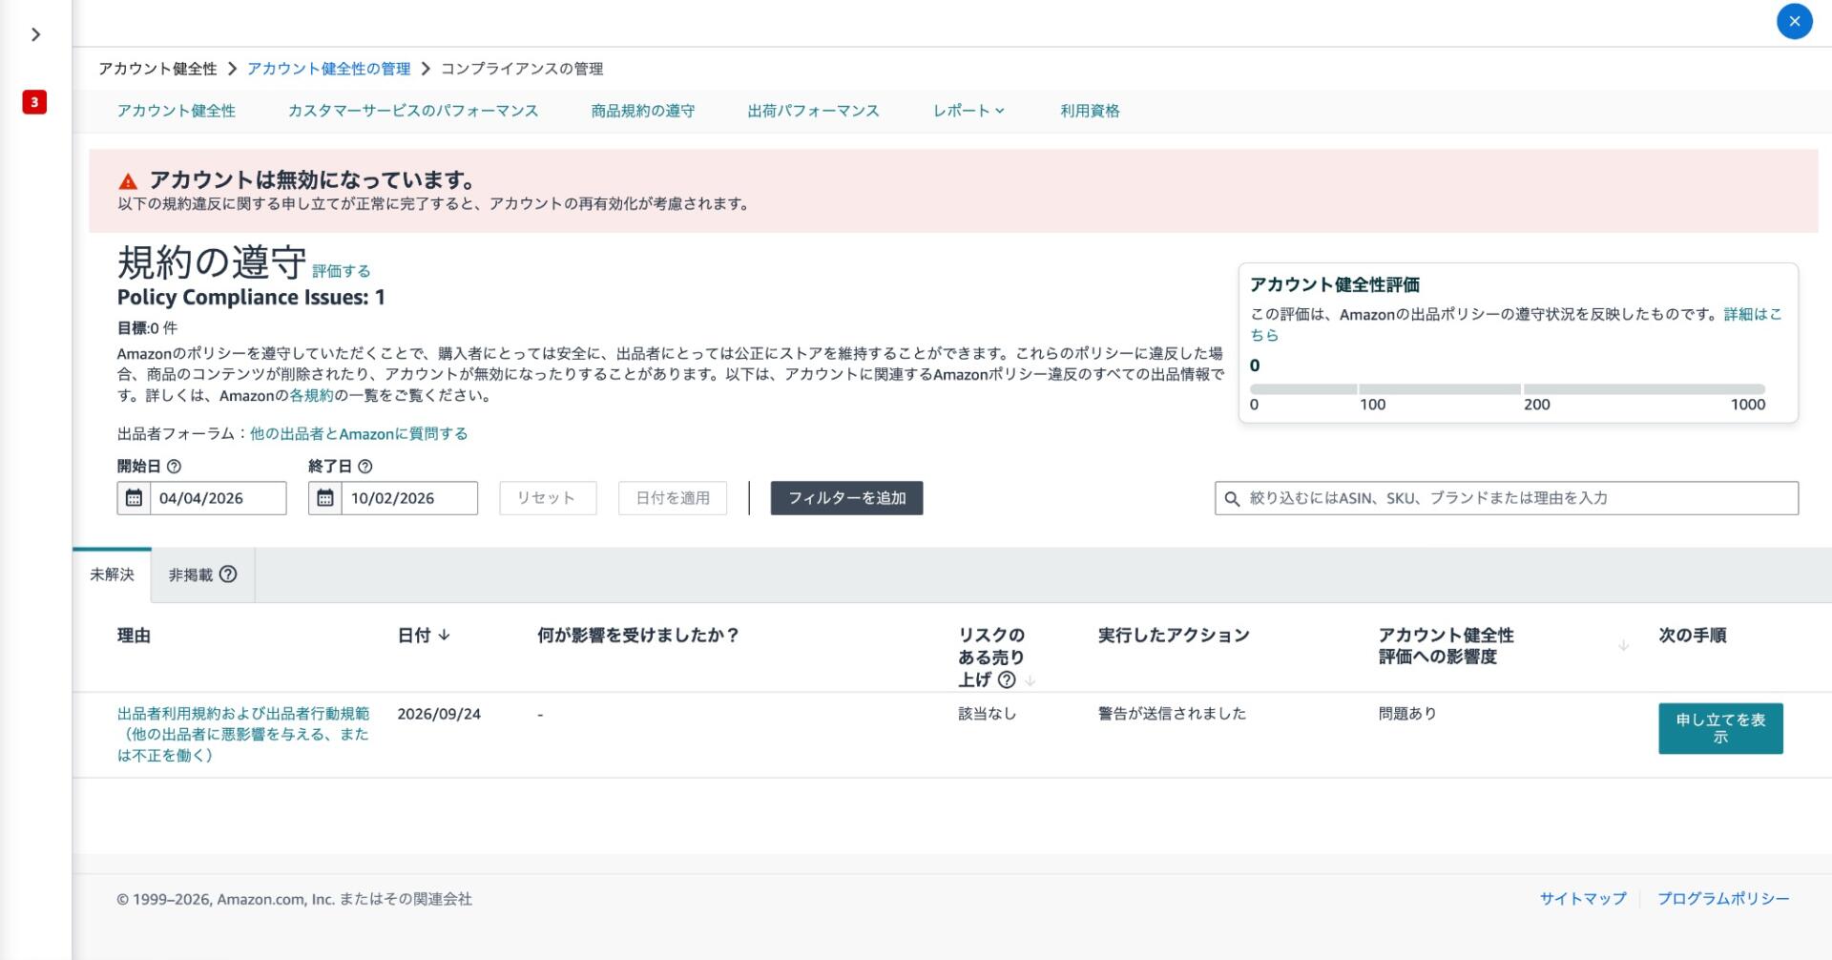Open the 各規約 policies link
The width and height of the screenshot is (1832, 960).
tap(311, 395)
